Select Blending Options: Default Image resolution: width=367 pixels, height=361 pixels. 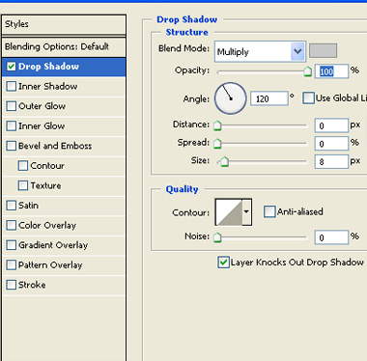click(x=64, y=47)
